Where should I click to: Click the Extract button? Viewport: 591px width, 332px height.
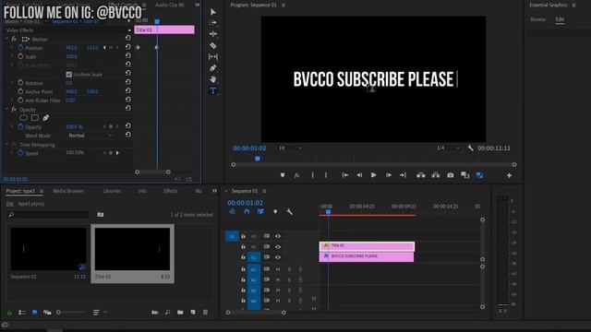[435, 175]
